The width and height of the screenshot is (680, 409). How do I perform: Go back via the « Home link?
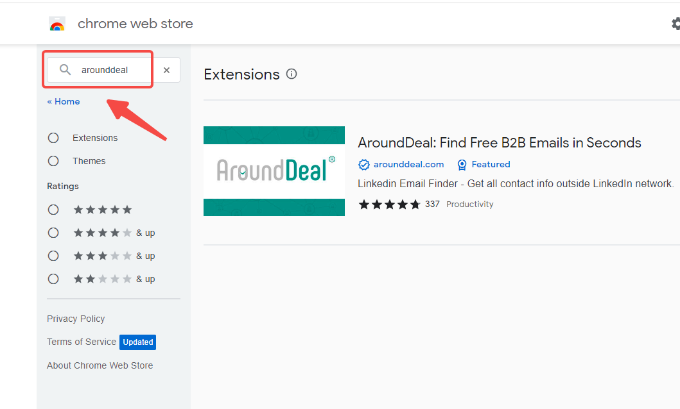pyautogui.click(x=64, y=101)
